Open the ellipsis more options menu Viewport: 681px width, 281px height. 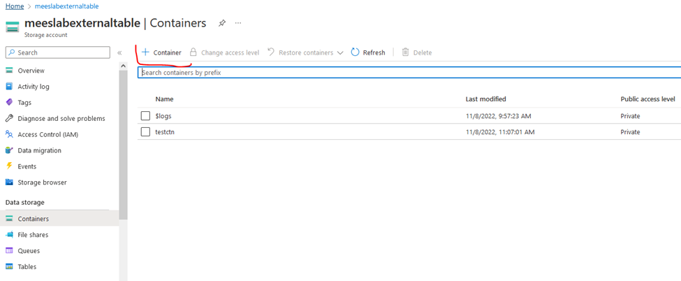point(238,23)
